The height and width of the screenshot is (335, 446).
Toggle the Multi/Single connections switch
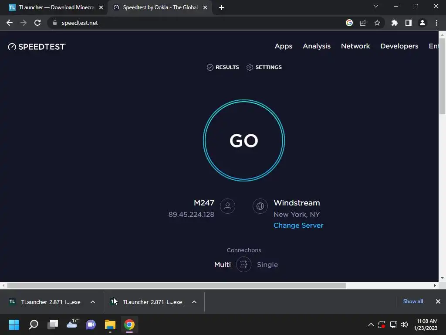point(244,264)
